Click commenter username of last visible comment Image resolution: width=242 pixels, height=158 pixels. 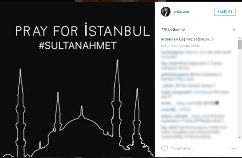169,127
